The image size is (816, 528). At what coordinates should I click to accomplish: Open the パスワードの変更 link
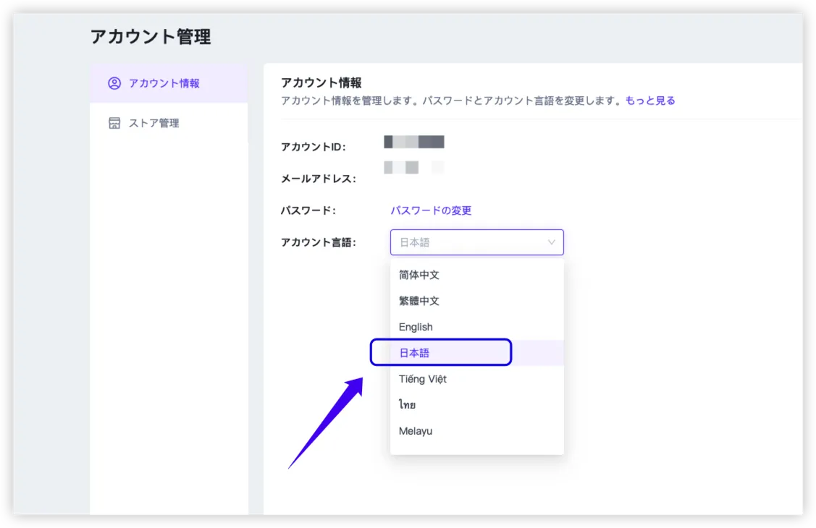click(431, 210)
